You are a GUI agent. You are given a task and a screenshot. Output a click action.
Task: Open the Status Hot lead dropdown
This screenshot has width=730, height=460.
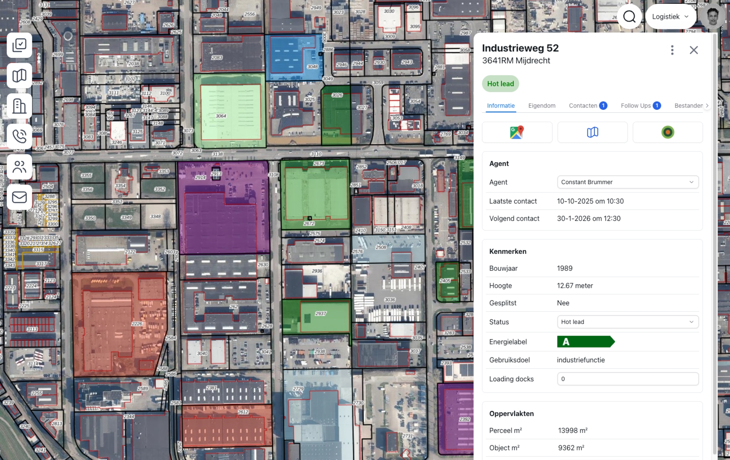point(628,322)
